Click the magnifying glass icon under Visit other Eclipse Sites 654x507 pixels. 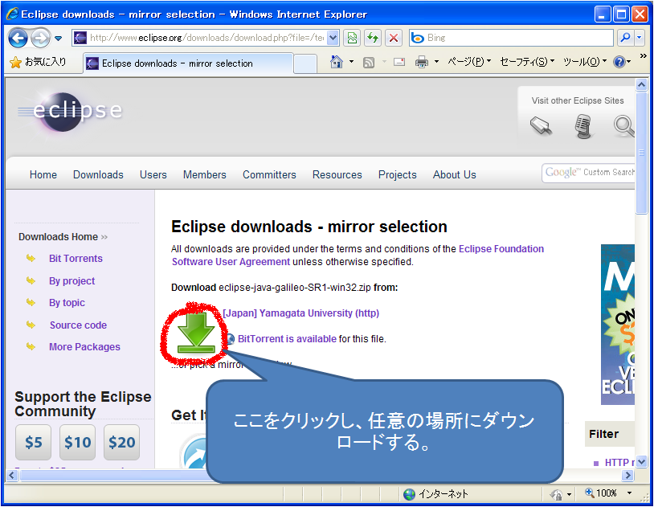tap(623, 126)
